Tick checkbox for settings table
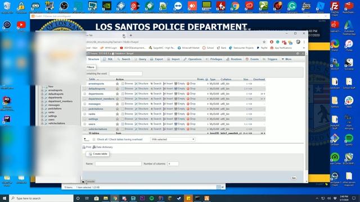 click(85, 119)
